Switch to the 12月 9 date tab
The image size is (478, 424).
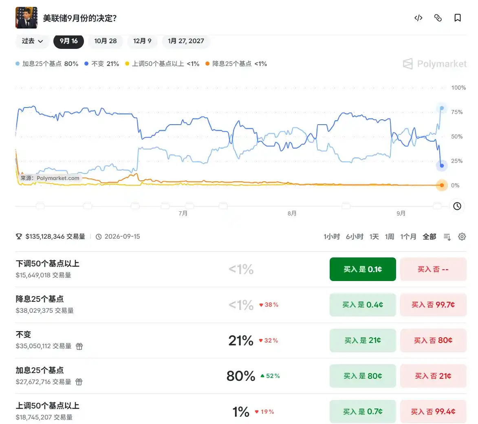pos(142,41)
